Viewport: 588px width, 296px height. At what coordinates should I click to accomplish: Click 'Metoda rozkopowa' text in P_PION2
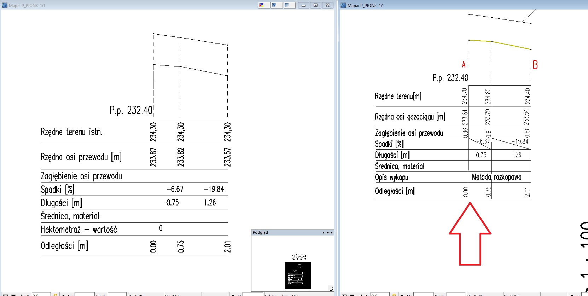pos(497,177)
